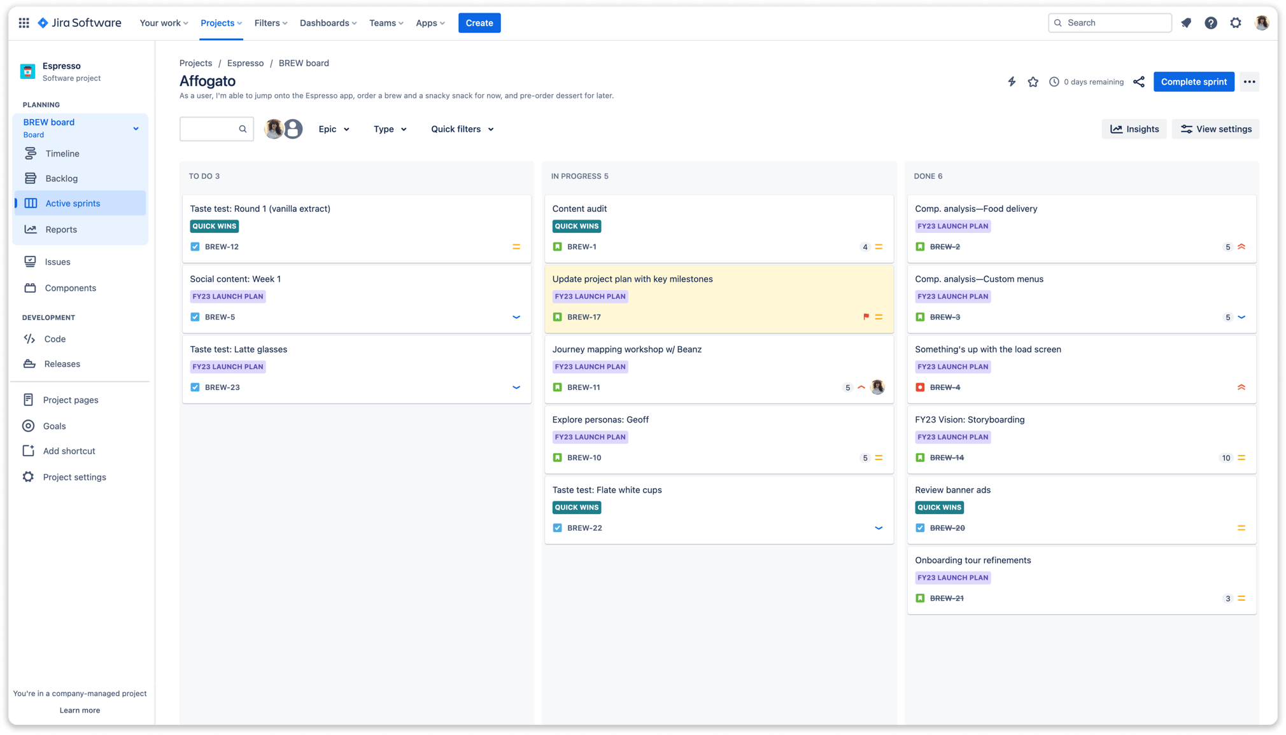Screen dimensions: 1286x735
Task: Click the Complete sprint button
Action: coord(1193,81)
